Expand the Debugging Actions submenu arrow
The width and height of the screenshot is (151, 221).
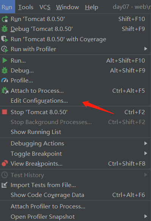146,144
